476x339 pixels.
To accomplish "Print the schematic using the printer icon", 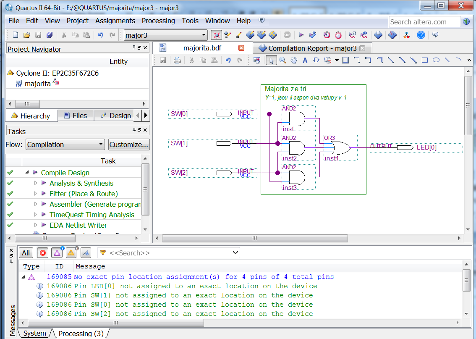I will 177,60.
